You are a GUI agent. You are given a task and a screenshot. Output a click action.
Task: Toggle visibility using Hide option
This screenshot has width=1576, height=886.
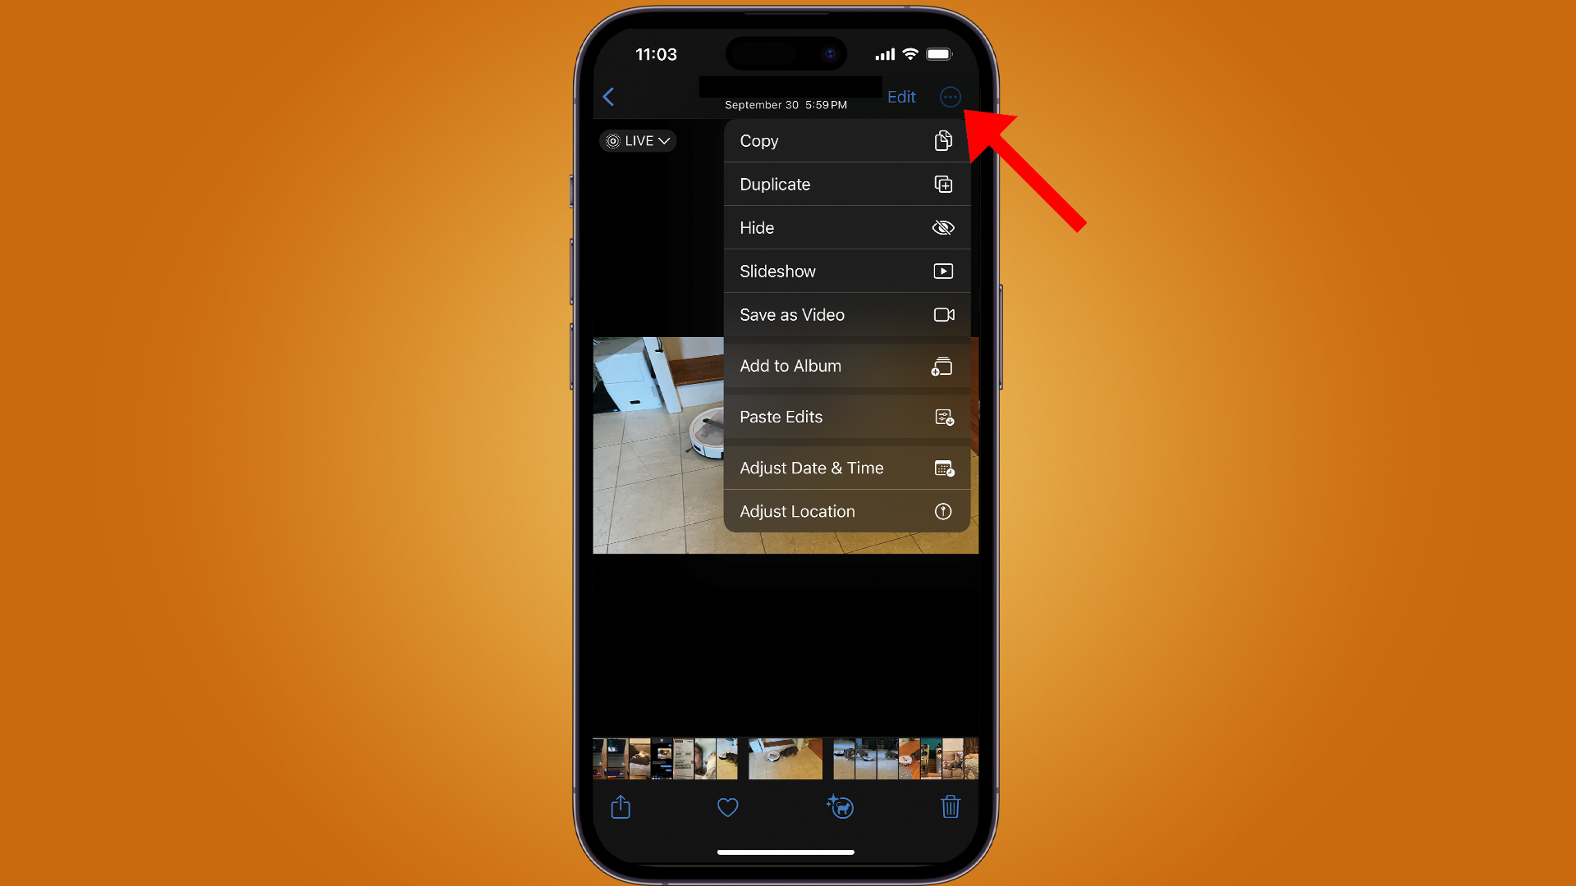click(x=846, y=227)
